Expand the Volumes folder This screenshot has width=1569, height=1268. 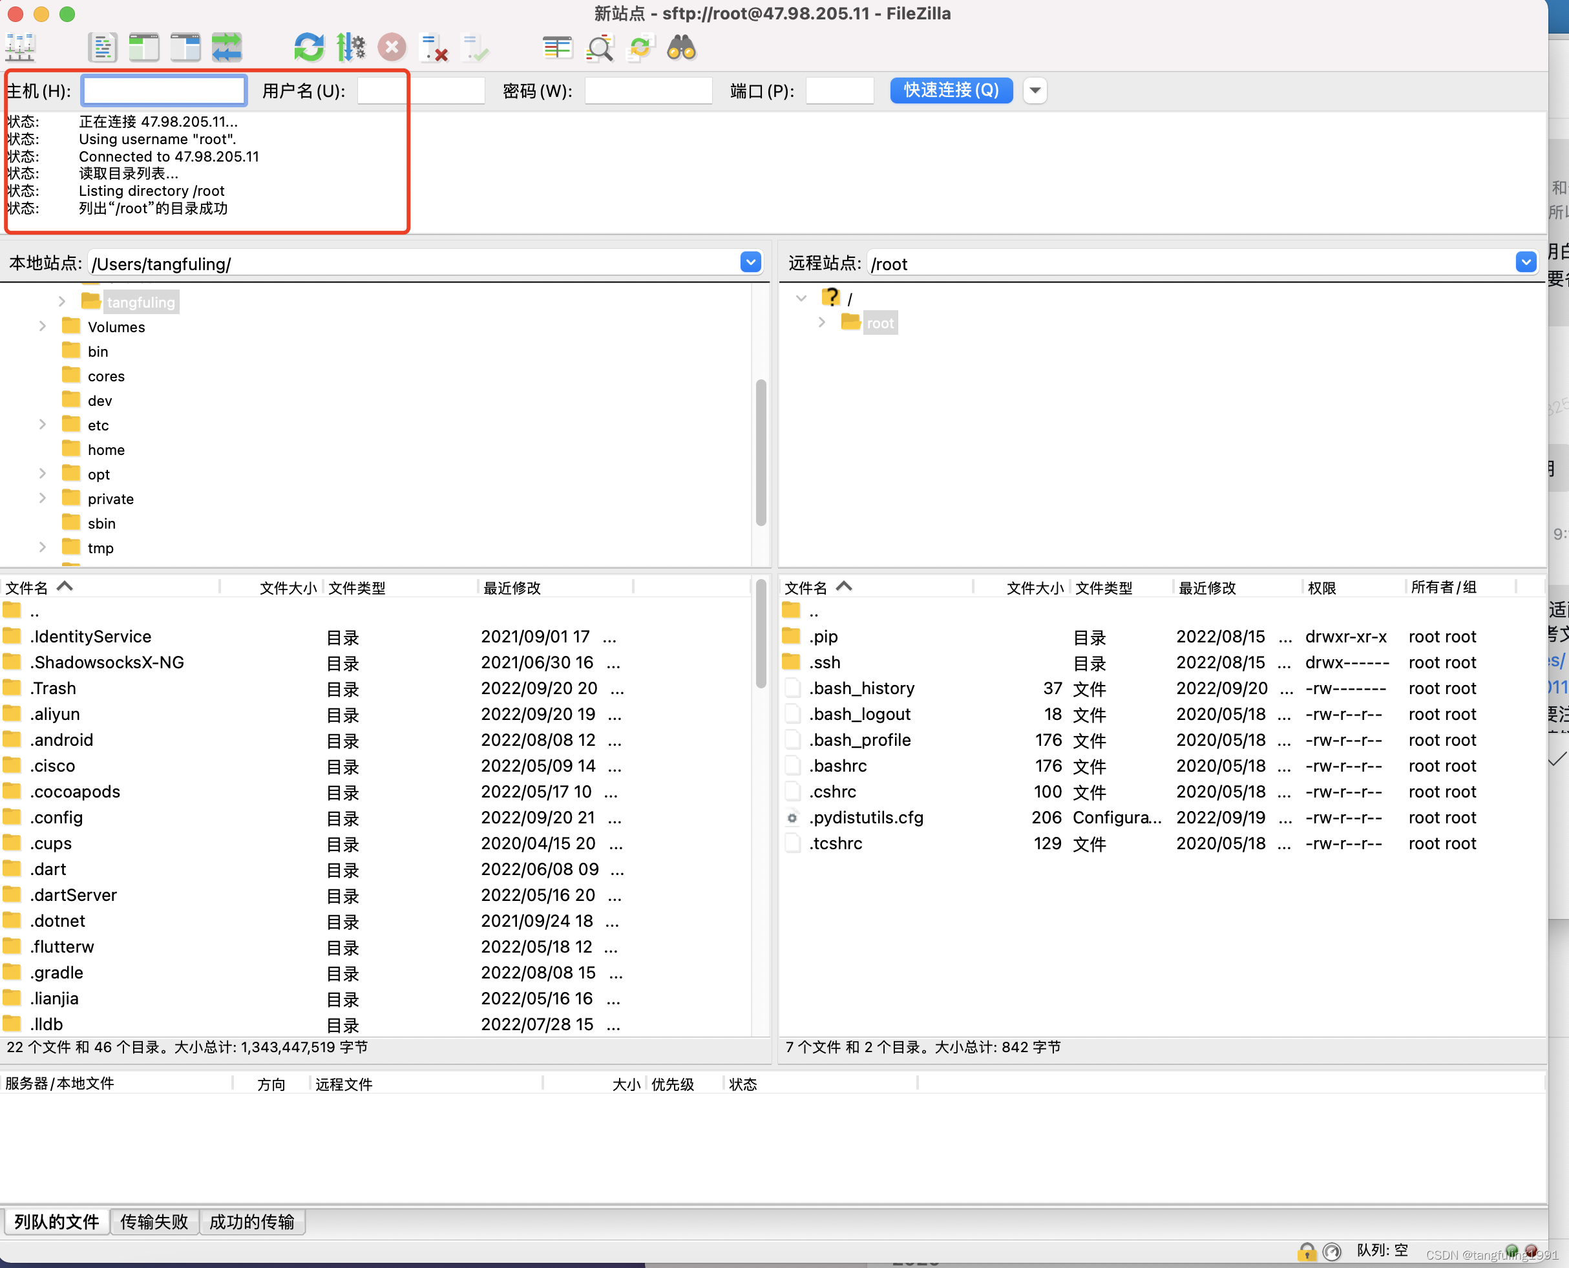43,326
